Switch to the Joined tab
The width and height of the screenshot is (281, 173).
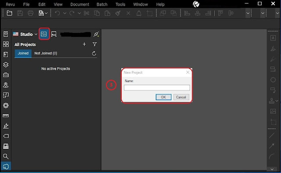click(23, 53)
